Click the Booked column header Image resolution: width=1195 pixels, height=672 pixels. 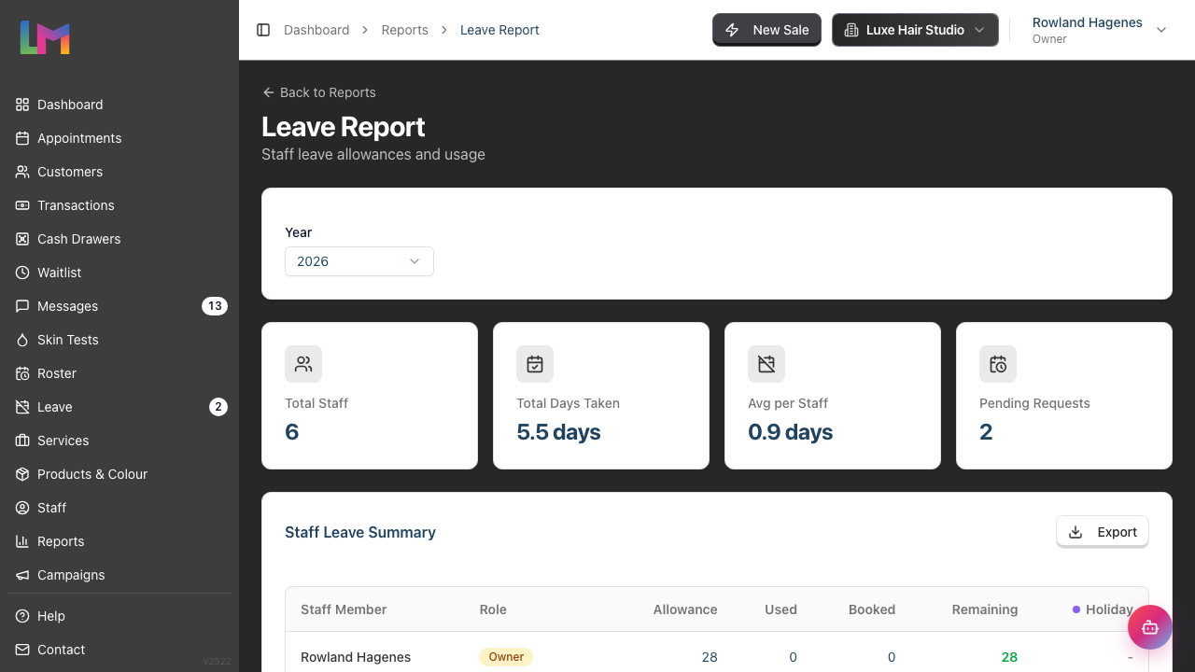872,609
